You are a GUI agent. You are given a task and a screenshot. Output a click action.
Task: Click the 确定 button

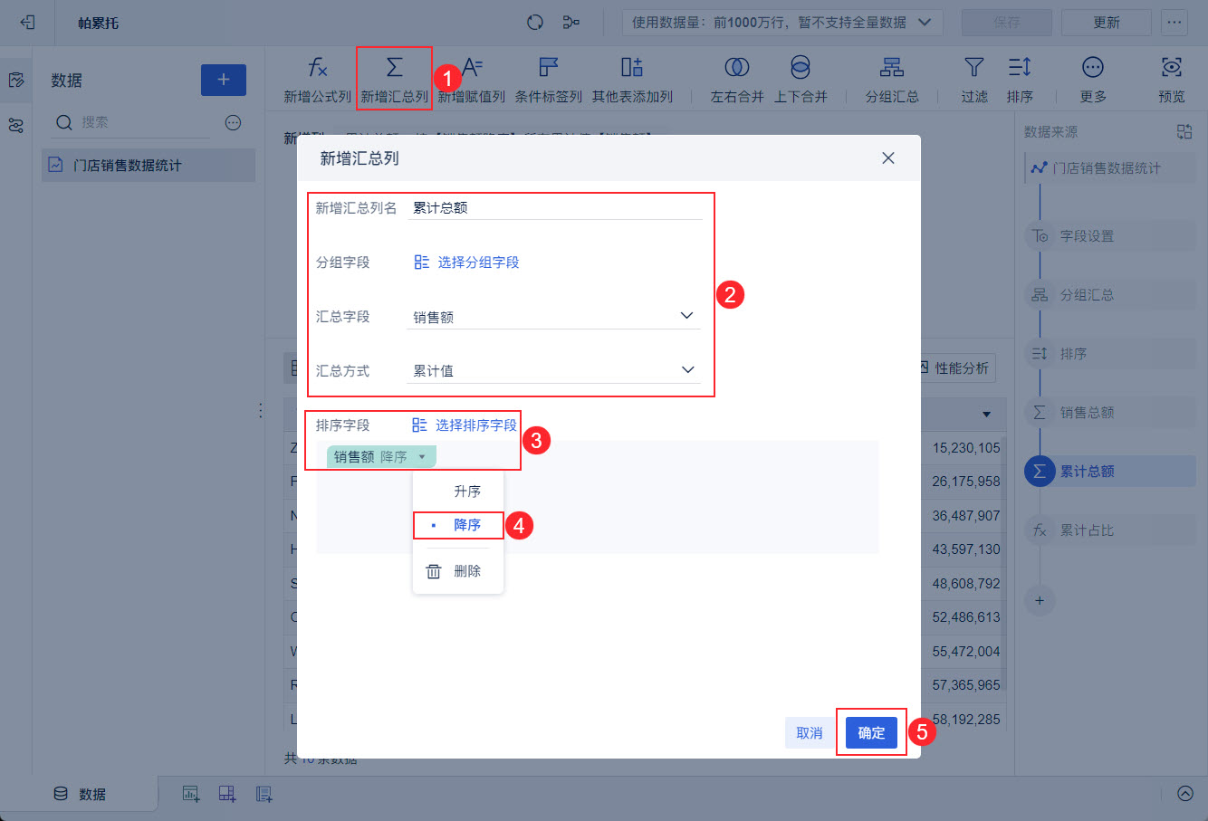(x=871, y=733)
